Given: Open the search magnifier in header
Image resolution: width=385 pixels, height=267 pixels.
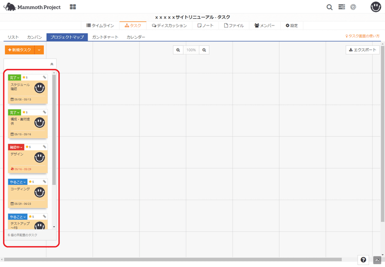Looking at the screenshot, I should [330, 7].
